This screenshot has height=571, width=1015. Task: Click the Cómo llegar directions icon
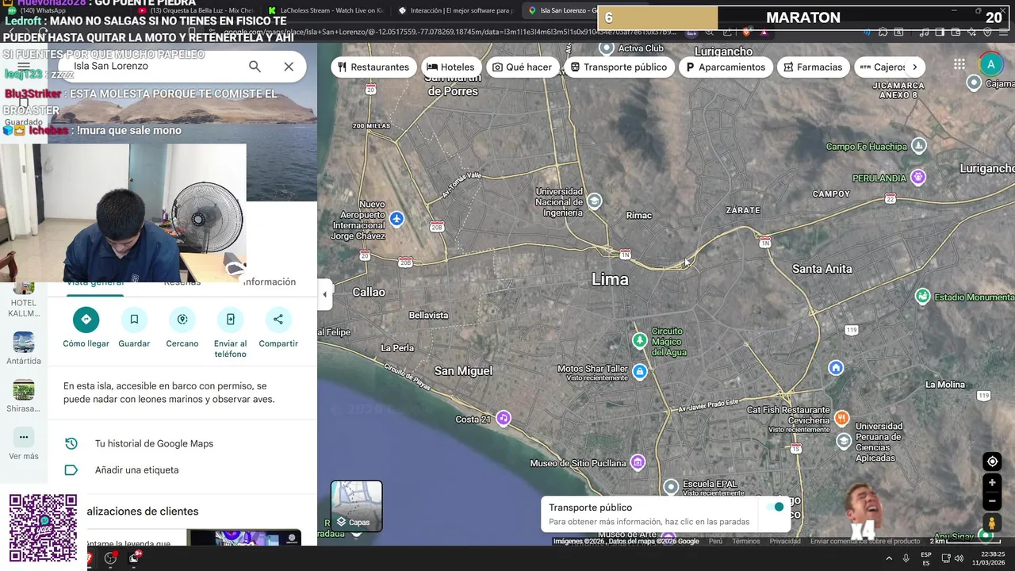coord(86,320)
